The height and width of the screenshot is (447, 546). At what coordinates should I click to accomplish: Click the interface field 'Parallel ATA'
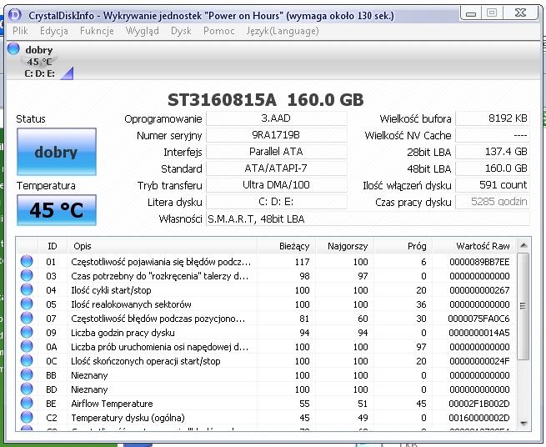277,152
